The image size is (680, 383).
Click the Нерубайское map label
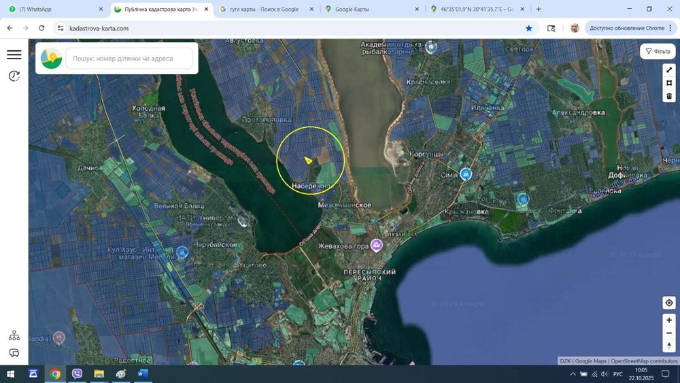pyautogui.click(x=215, y=245)
